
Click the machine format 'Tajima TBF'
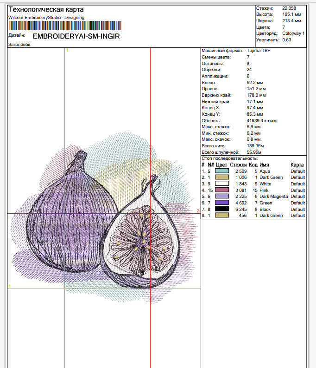[259, 51]
